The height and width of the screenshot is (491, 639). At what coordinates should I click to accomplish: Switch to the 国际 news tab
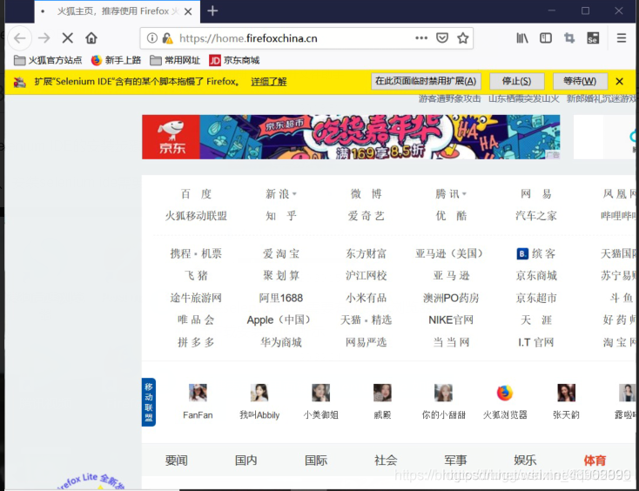point(316,461)
